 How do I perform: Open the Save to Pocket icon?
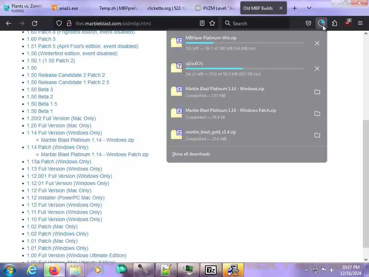[x=308, y=23]
